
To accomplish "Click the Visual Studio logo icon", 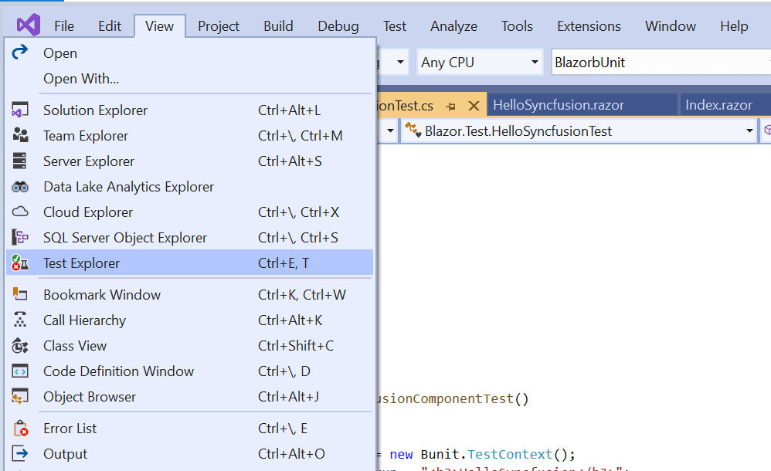I will pos(29,25).
